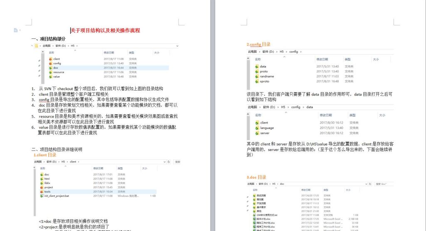The image size is (426, 231).
Task: Click config folder icon in H5 root listing
Action: click(50, 63)
